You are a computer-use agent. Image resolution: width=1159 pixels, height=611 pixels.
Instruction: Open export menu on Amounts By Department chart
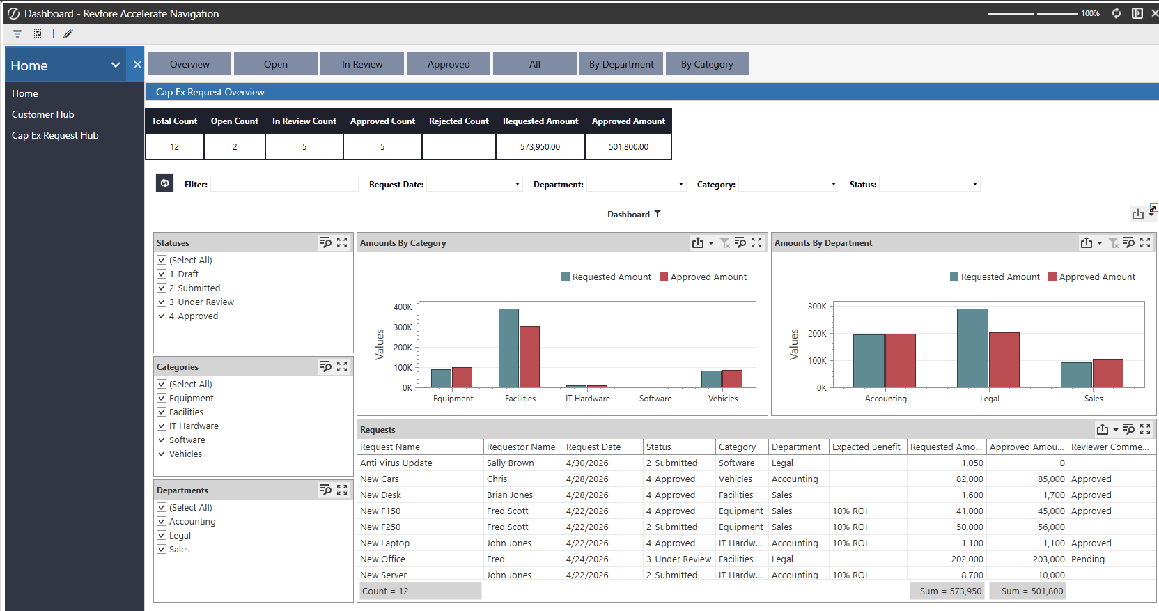click(x=1091, y=242)
